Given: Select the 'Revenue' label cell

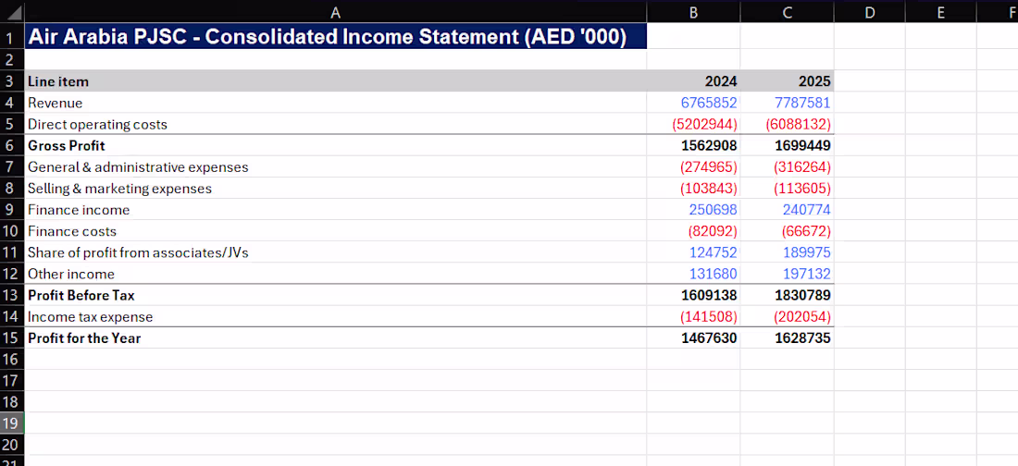Looking at the screenshot, I should point(336,103).
